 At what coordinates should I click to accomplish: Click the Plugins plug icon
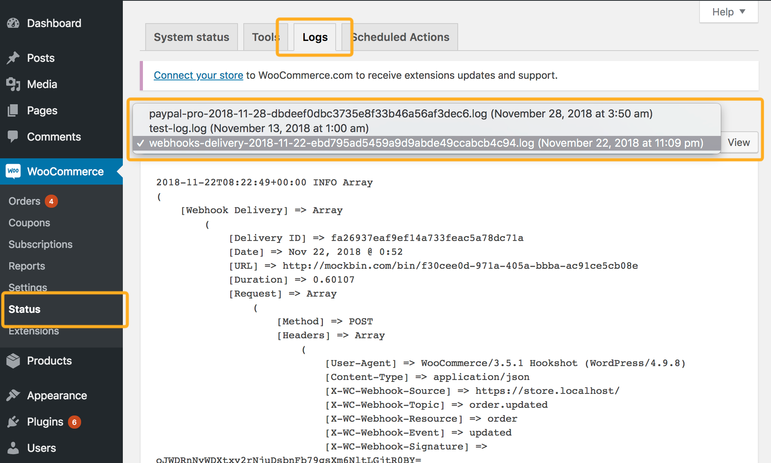click(13, 422)
